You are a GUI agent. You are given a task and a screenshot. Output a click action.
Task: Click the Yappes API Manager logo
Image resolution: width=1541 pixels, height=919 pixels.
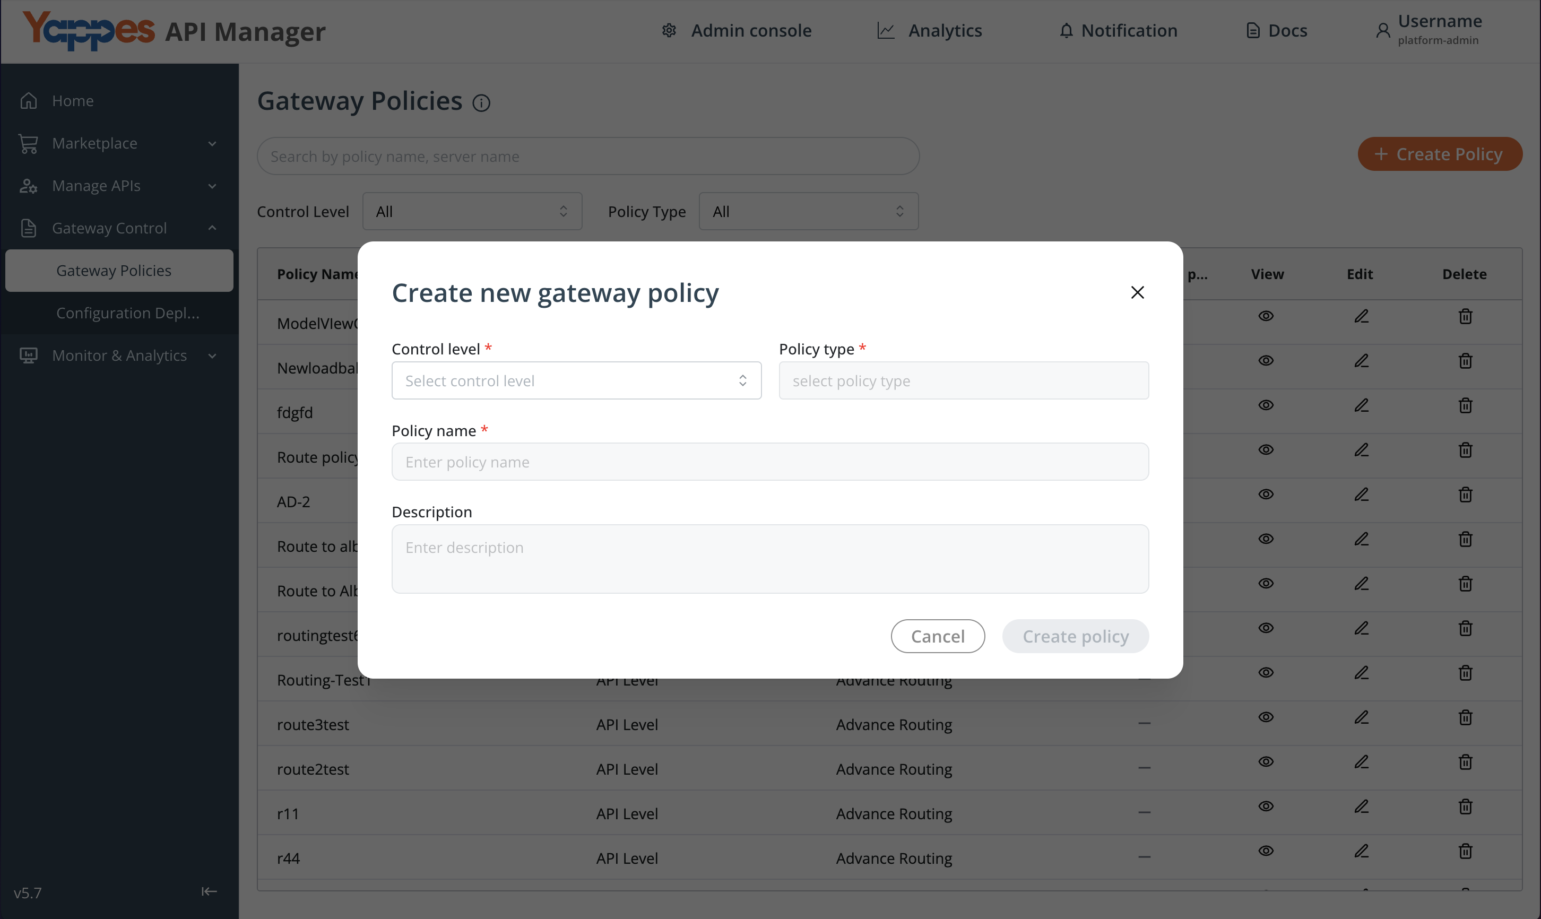(x=174, y=30)
